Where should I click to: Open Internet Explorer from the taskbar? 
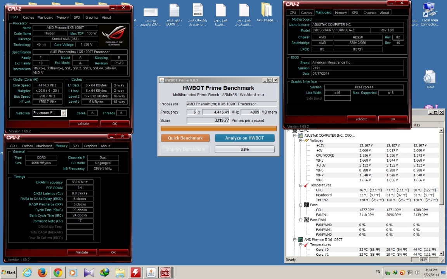coord(28,272)
